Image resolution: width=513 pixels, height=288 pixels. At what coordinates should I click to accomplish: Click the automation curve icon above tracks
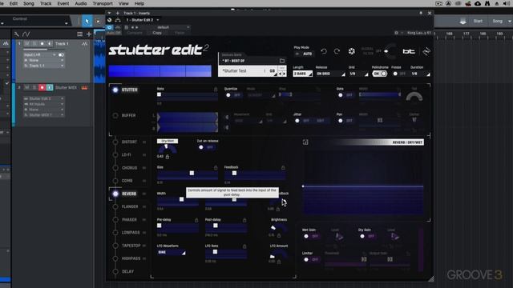click(26, 34)
